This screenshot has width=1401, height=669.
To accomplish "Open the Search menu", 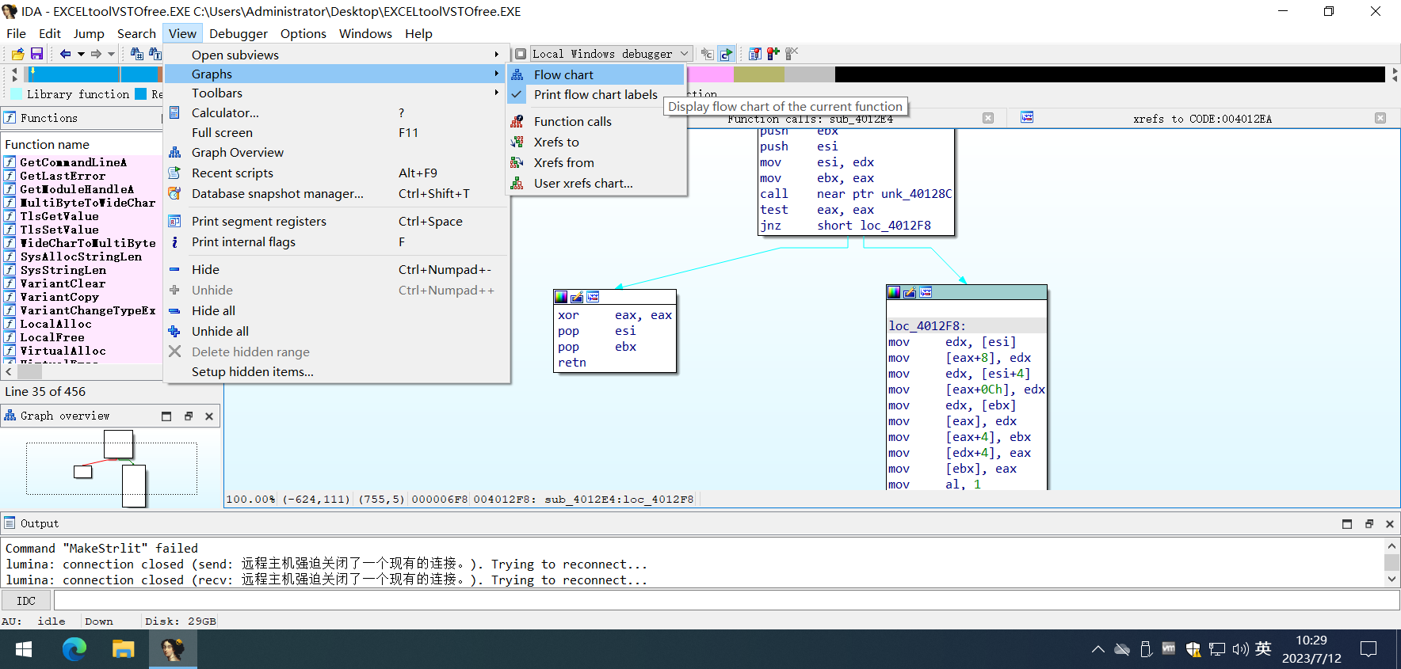I will pyautogui.click(x=136, y=33).
